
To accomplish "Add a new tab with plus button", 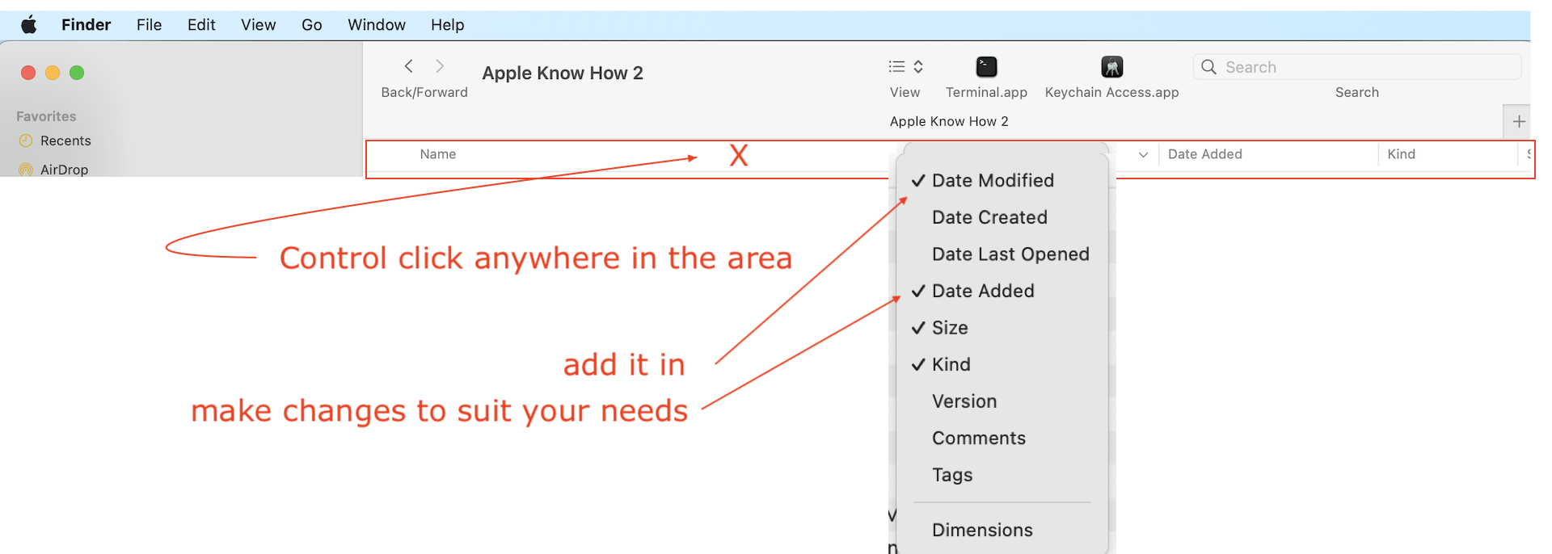I will (x=1519, y=121).
